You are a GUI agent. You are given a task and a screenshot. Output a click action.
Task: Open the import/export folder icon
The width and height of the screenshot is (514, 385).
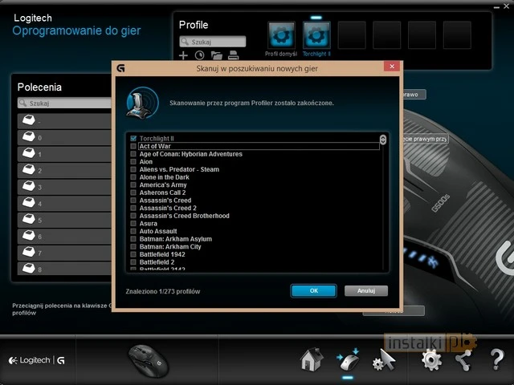tap(216, 55)
